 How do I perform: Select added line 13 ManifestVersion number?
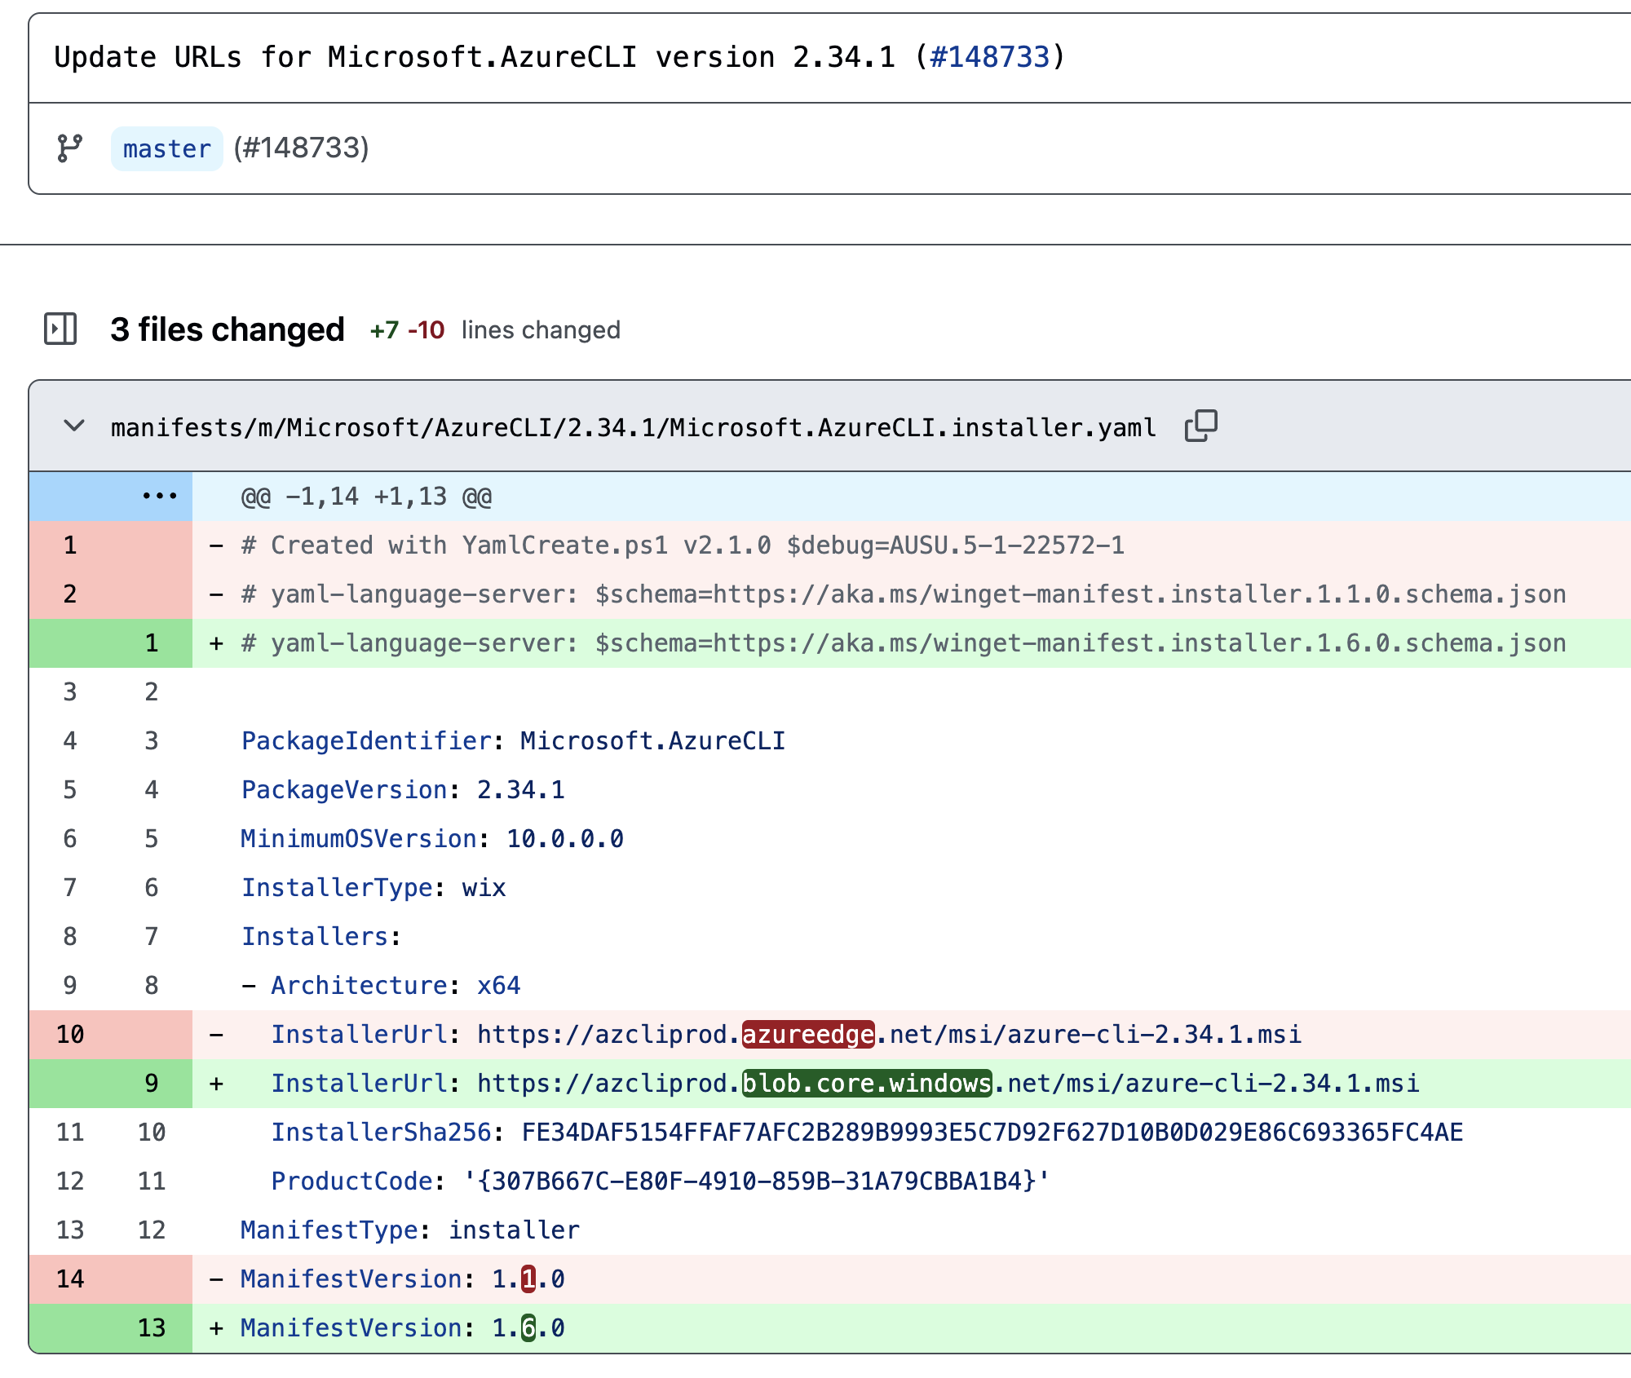tap(152, 1327)
